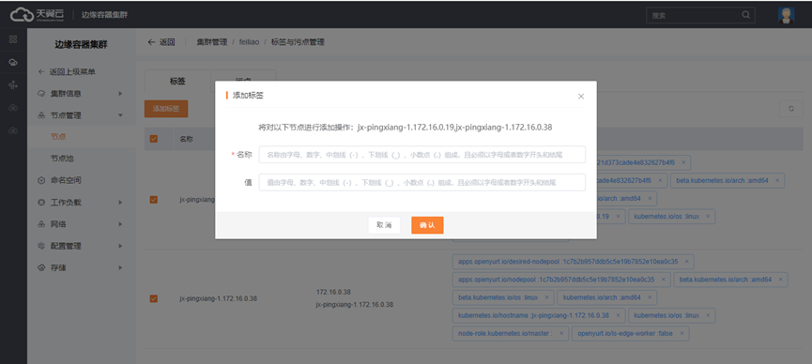Click the 取消 button

384,225
